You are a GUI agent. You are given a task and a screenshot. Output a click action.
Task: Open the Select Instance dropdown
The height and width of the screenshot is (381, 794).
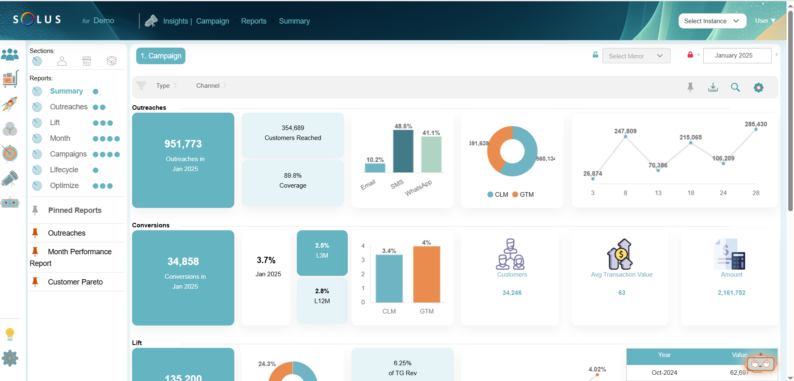[712, 21]
